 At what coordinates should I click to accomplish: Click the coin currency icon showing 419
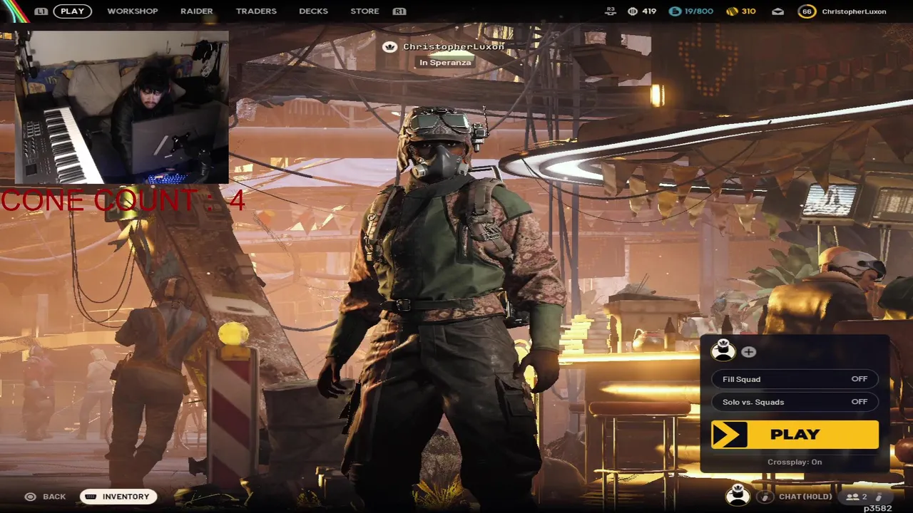point(632,11)
